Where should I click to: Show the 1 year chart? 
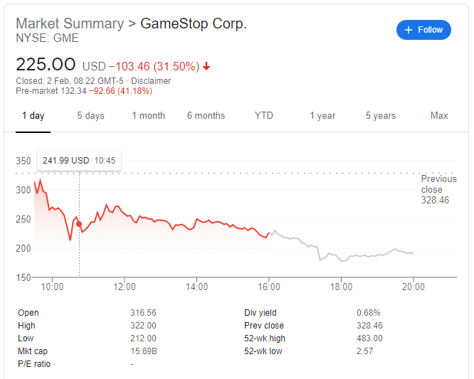pyautogui.click(x=322, y=115)
